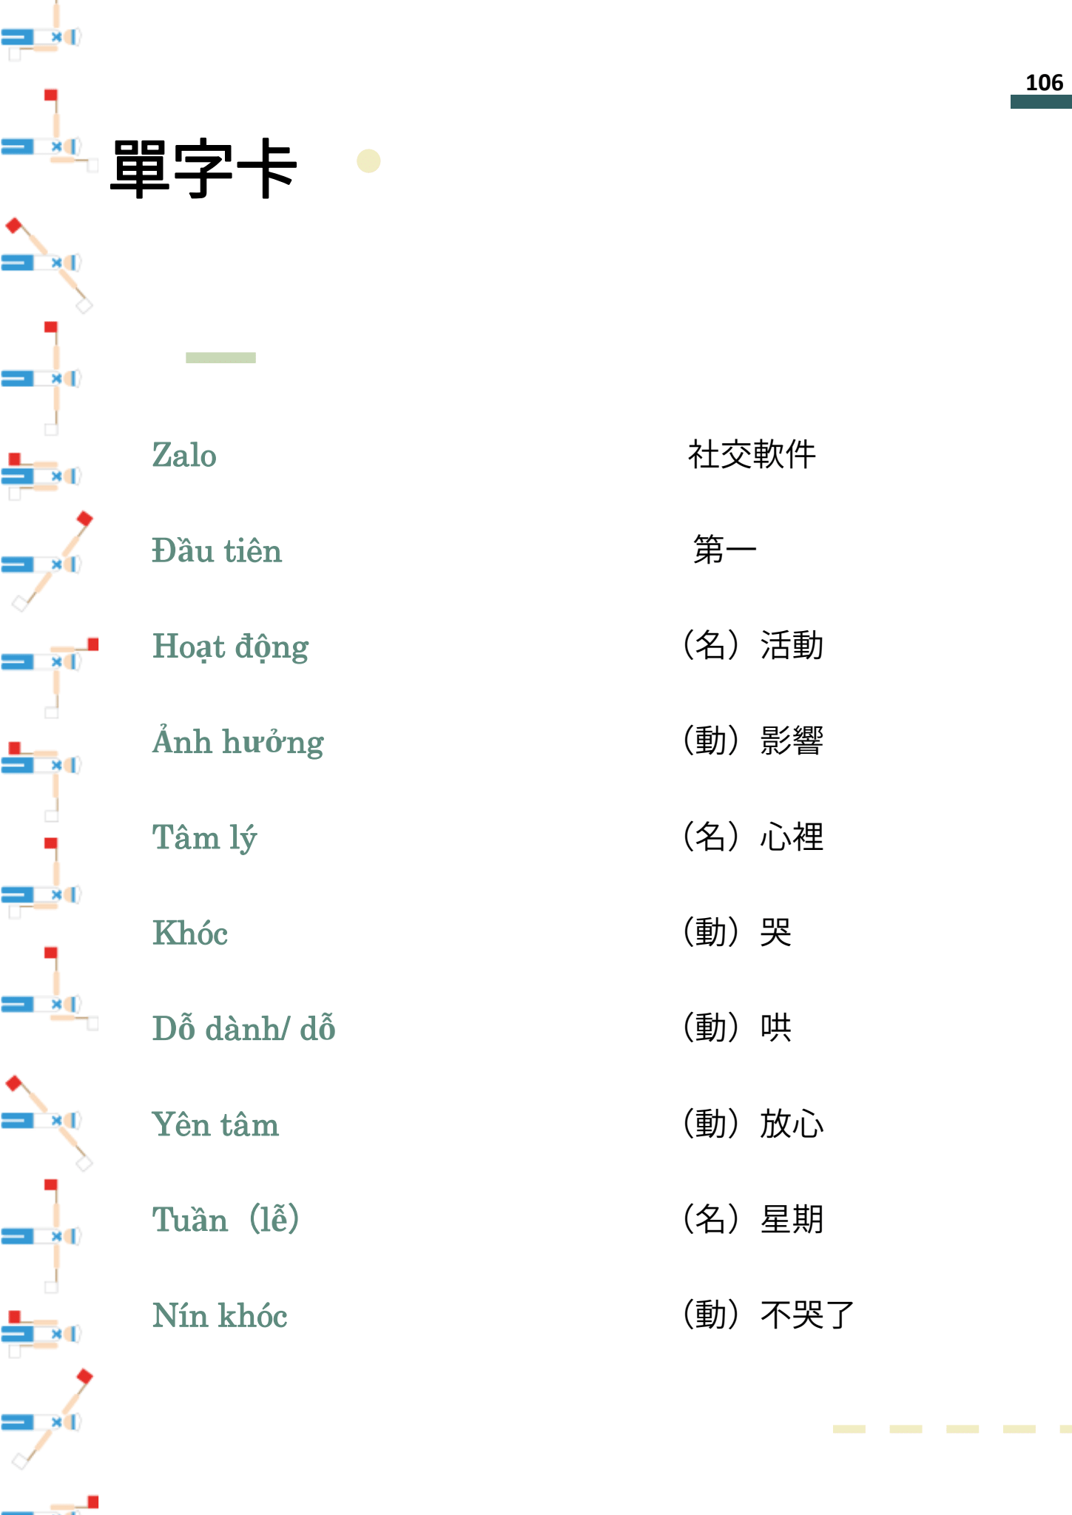Click the 單字卡 heading
Screen dimensions: 1072x1515
[x=203, y=169]
